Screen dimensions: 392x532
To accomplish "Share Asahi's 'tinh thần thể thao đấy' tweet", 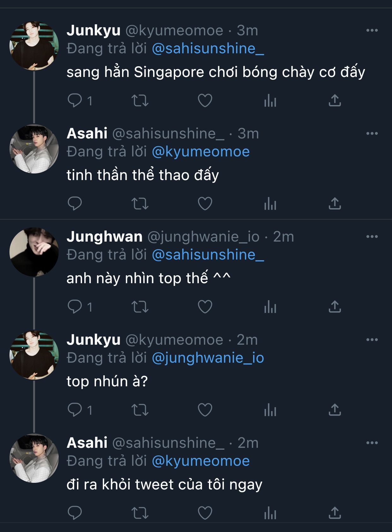I will [335, 203].
